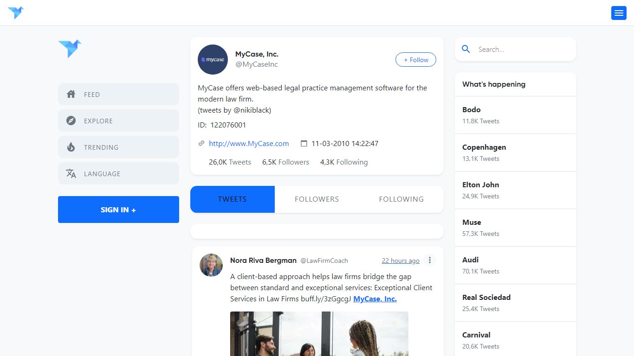This screenshot has height=356, width=634.
Task: Click the Search input field
Action: tap(524, 49)
